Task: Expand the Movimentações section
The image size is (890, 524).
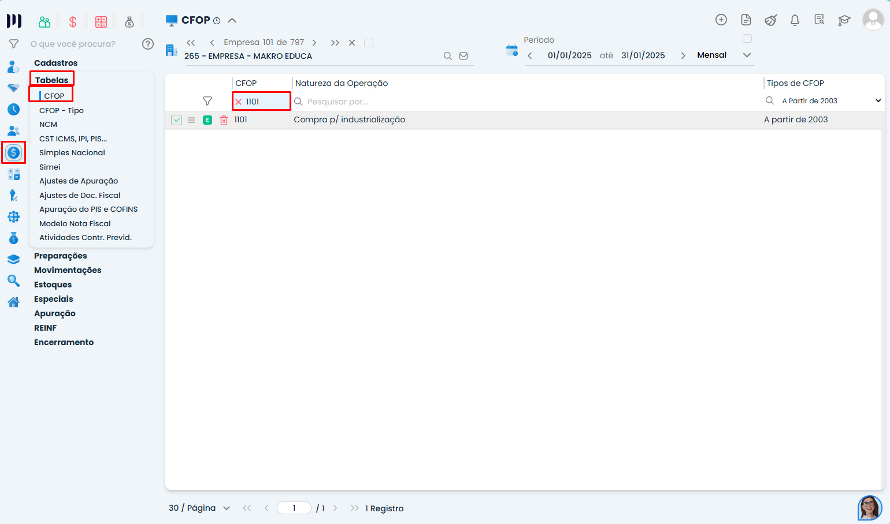Action: [x=68, y=270]
